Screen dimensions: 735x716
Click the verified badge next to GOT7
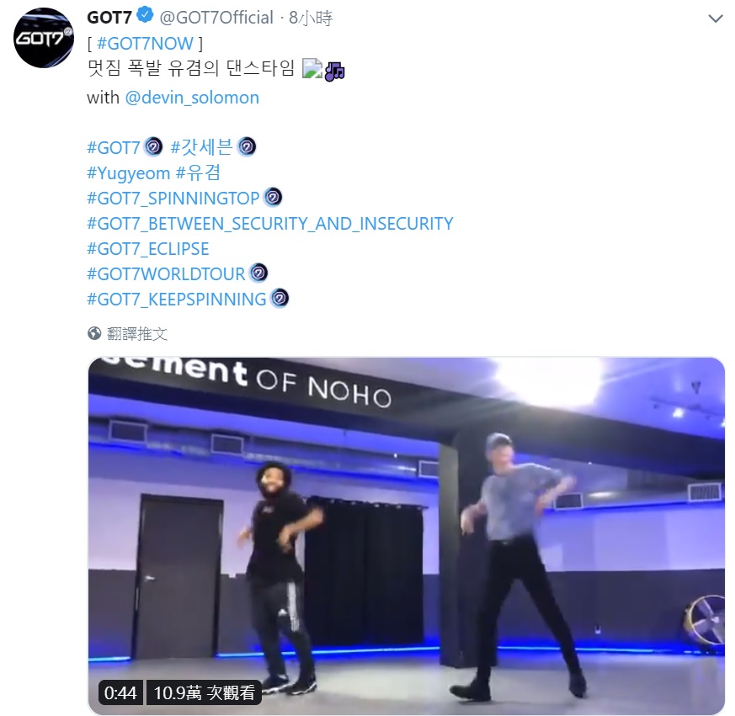pyautogui.click(x=145, y=15)
